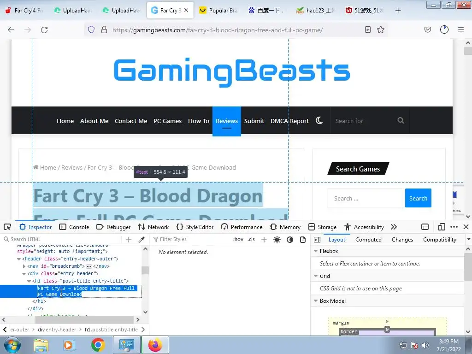Image resolution: width=472 pixels, height=354 pixels.
Task: Open sidebar tabs overflow dropdown arrow
Action: pos(468,240)
